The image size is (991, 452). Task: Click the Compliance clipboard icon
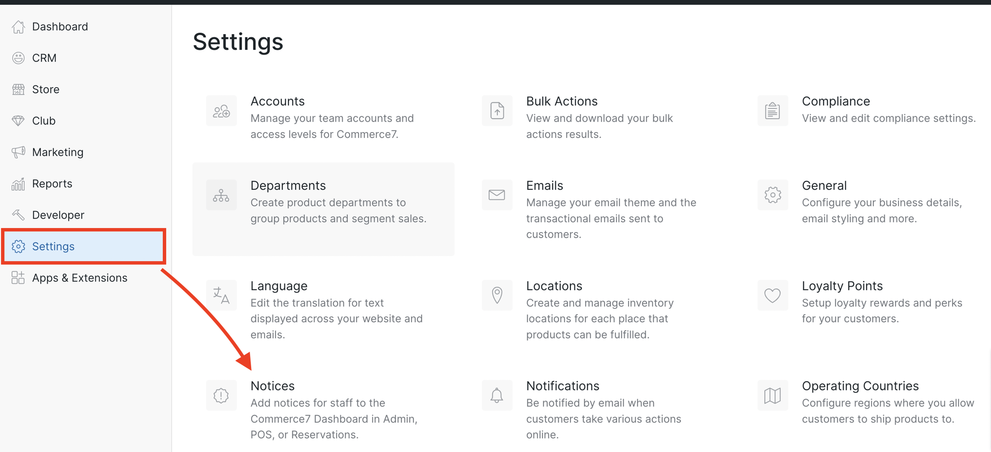[773, 111]
